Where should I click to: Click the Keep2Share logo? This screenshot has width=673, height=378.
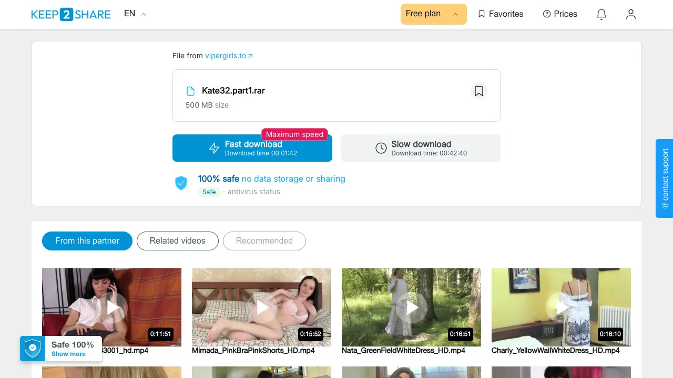[x=71, y=14]
